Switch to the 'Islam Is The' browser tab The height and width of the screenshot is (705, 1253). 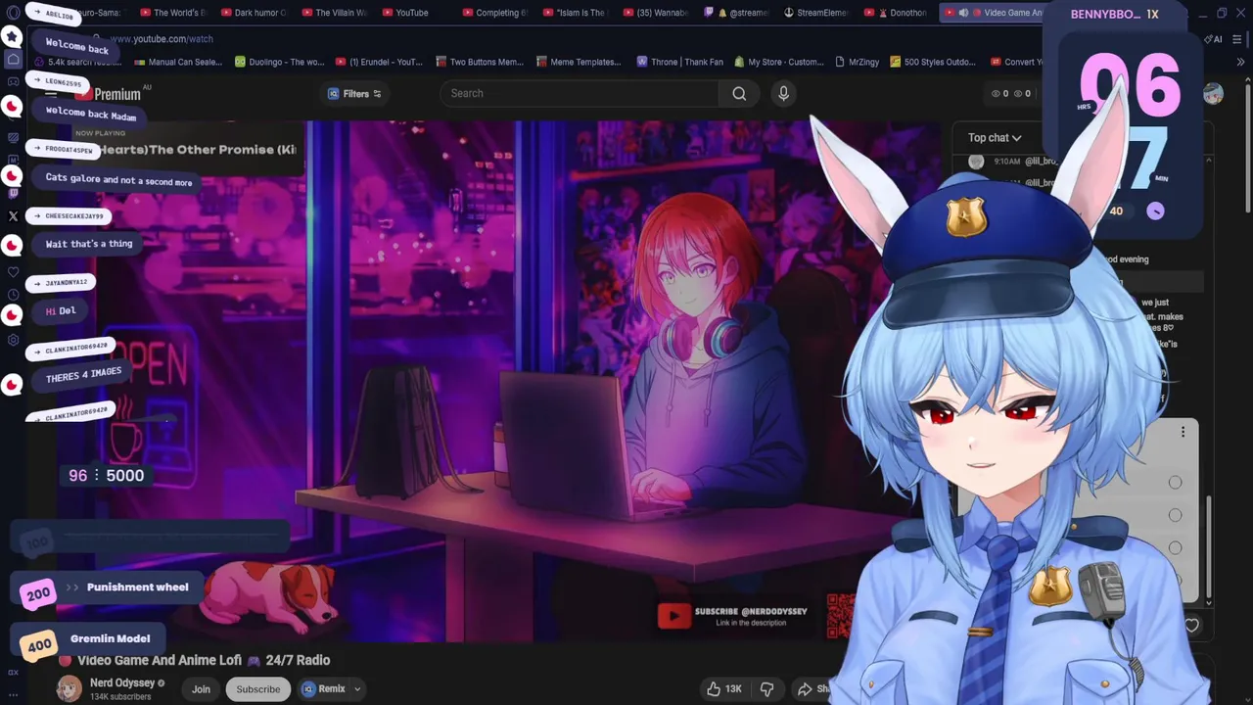(576, 13)
